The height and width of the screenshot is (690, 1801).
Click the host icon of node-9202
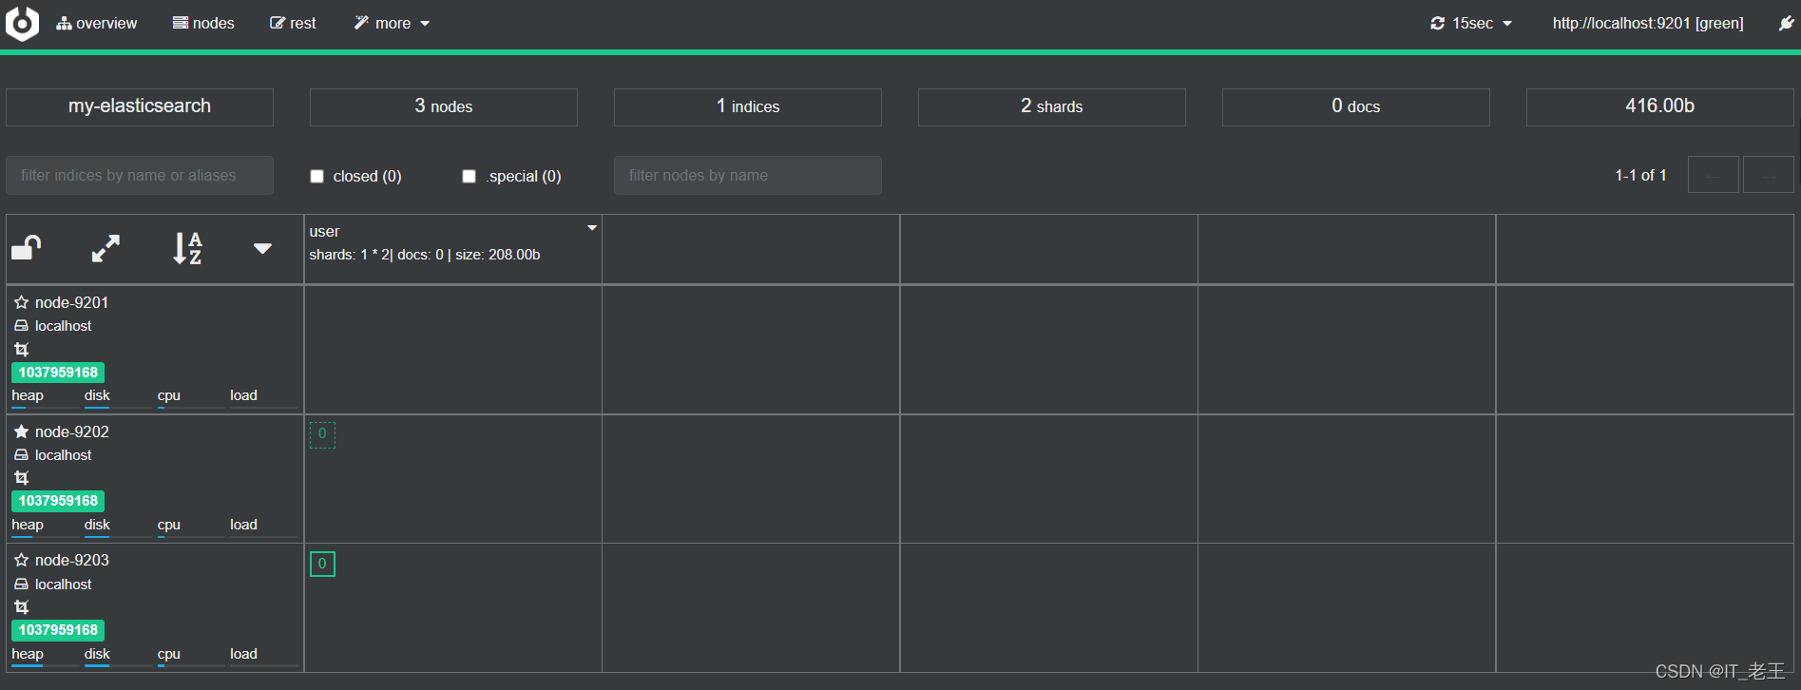click(x=21, y=455)
